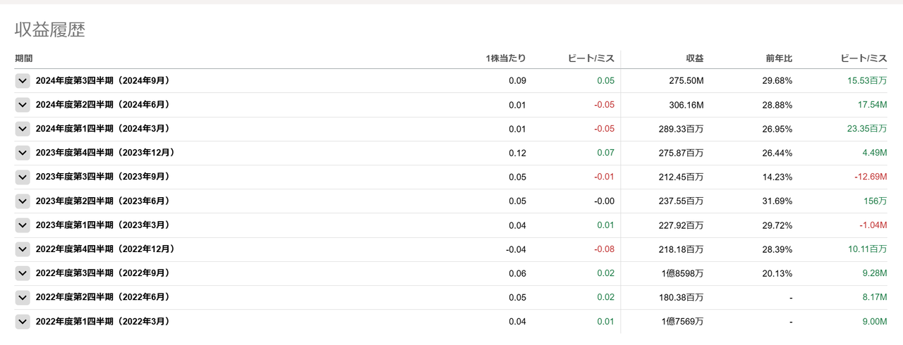903x345 pixels.
Task: Click the 収益履歴 section heading
Action: (x=50, y=30)
